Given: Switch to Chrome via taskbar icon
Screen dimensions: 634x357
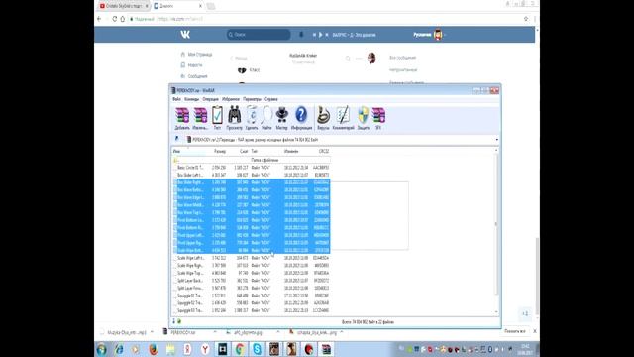Looking at the screenshot, I should tap(240, 349).
